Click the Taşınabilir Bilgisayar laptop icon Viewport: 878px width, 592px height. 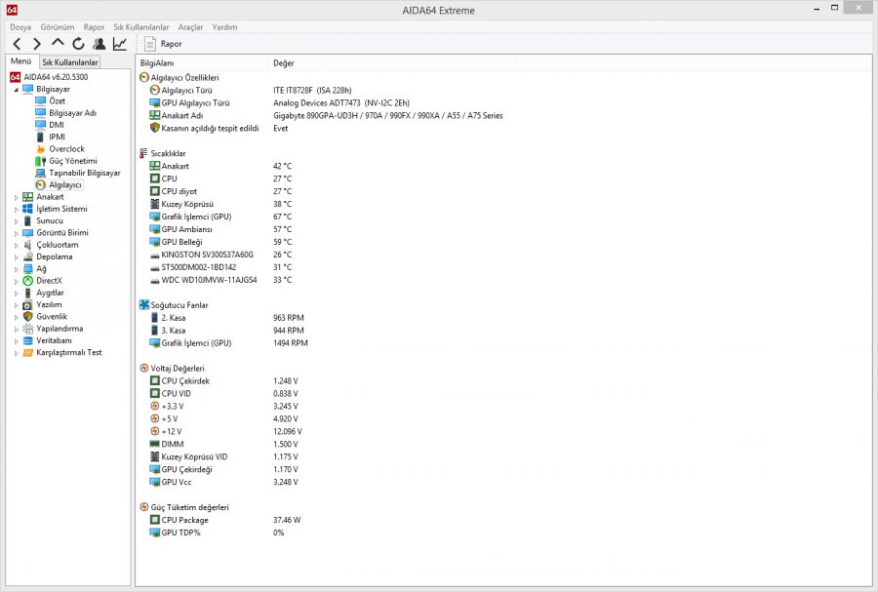pyautogui.click(x=40, y=173)
